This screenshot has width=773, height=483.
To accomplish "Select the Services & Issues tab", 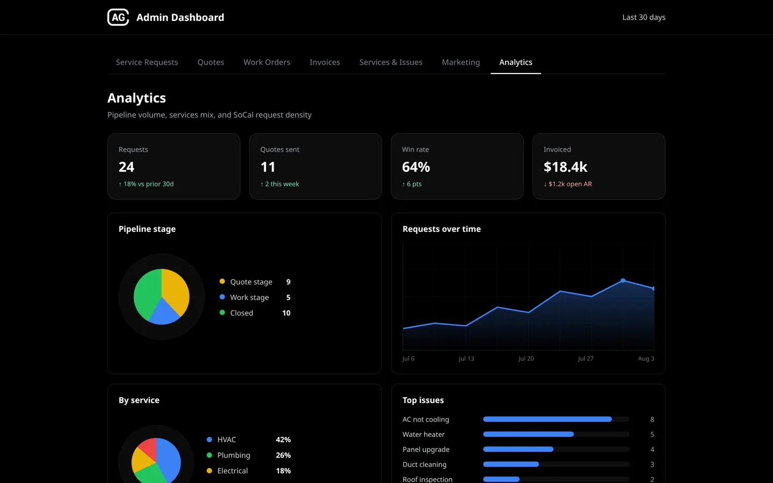I will [x=391, y=62].
